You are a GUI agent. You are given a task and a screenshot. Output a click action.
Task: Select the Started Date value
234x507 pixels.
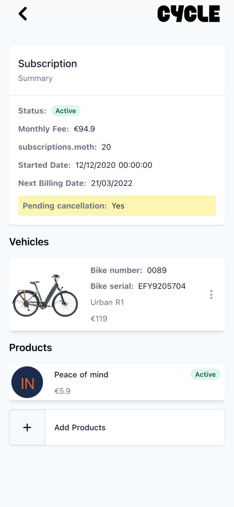pyautogui.click(x=114, y=165)
